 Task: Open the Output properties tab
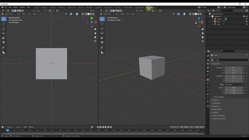pyautogui.click(x=208, y=64)
